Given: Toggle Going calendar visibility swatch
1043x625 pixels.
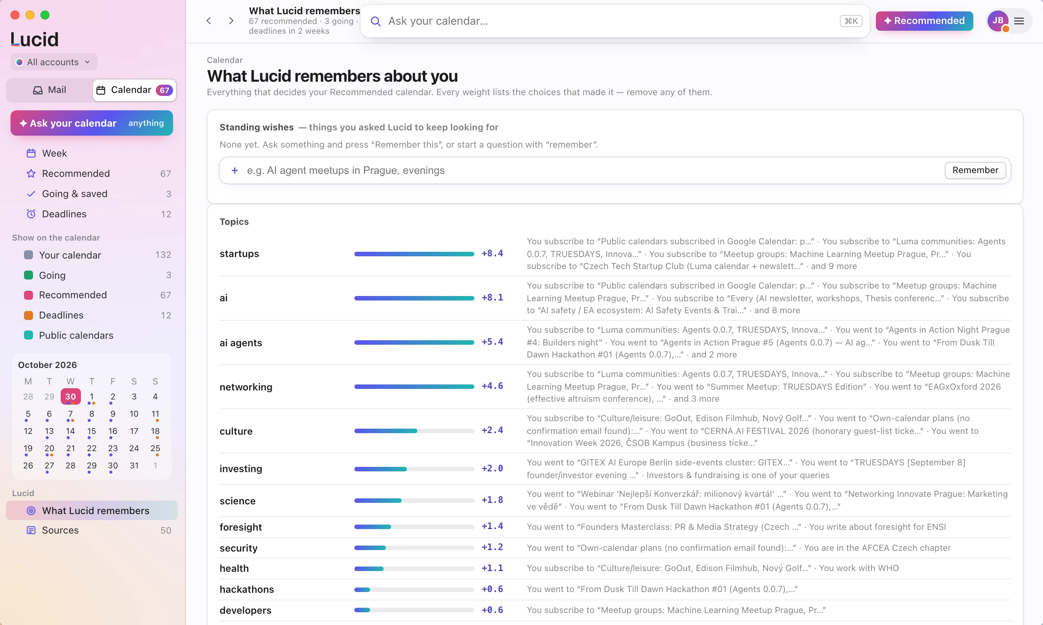Looking at the screenshot, I should (28, 275).
